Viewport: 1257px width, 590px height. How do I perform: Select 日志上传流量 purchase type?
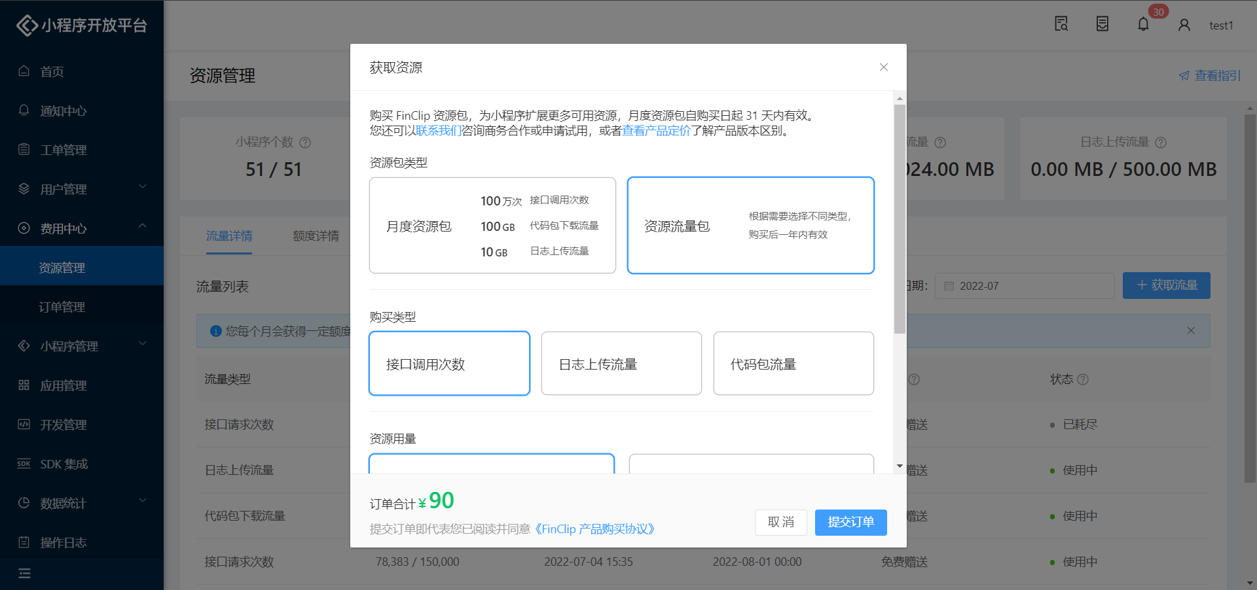(621, 364)
